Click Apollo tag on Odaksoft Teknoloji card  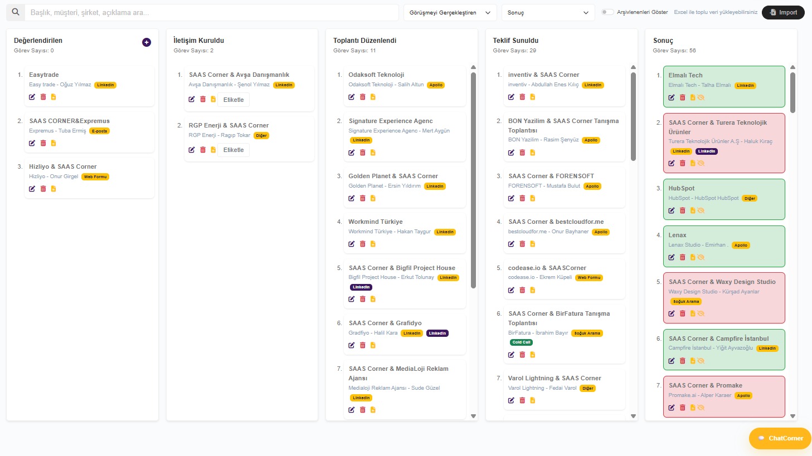click(x=436, y=85)
